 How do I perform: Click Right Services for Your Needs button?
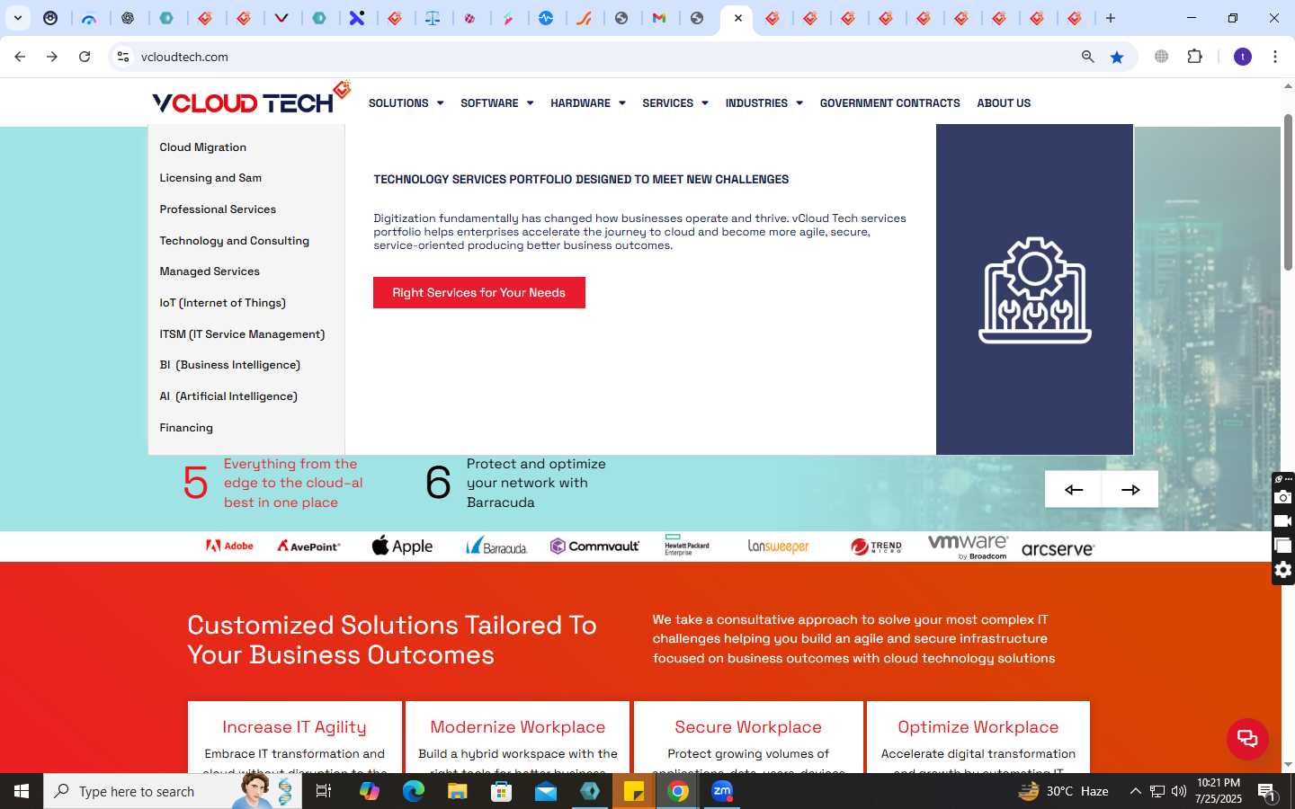[x=479, y=292]
